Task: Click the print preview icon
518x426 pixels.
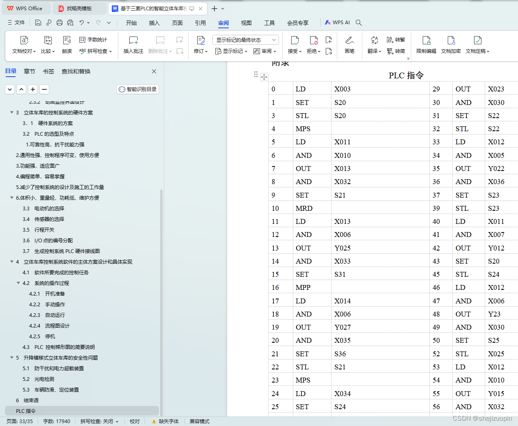Action: point(70,23)
